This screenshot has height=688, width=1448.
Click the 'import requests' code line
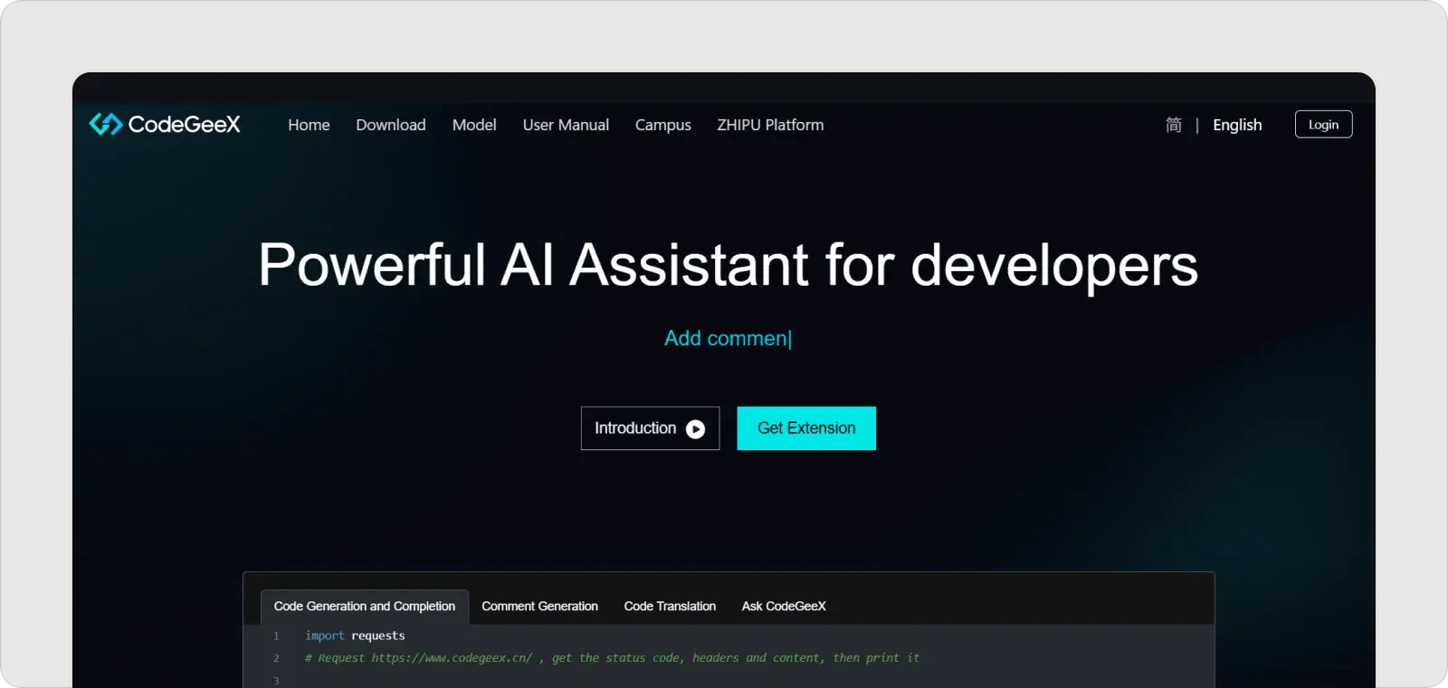pyautogui.click(x=355, y=636)
